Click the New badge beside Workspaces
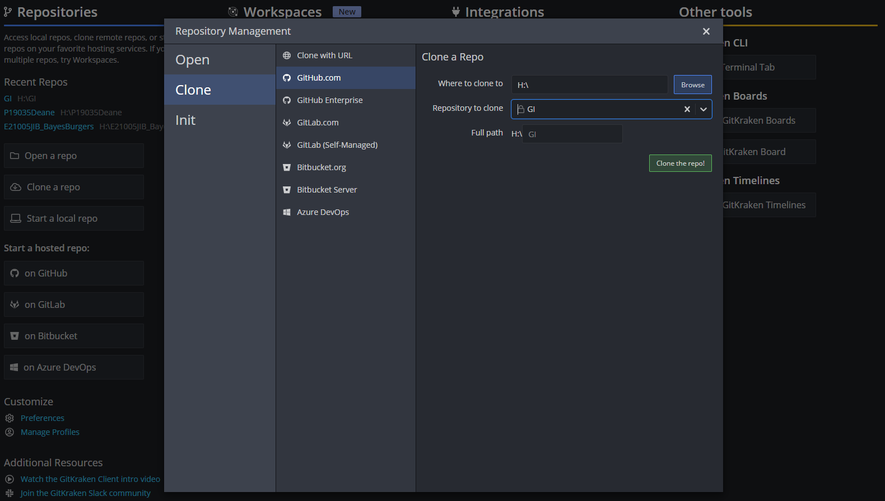 pos(347,12)
